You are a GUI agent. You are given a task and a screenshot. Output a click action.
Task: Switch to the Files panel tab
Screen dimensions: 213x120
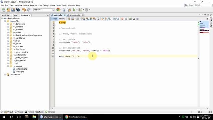(x=15, y=15)
